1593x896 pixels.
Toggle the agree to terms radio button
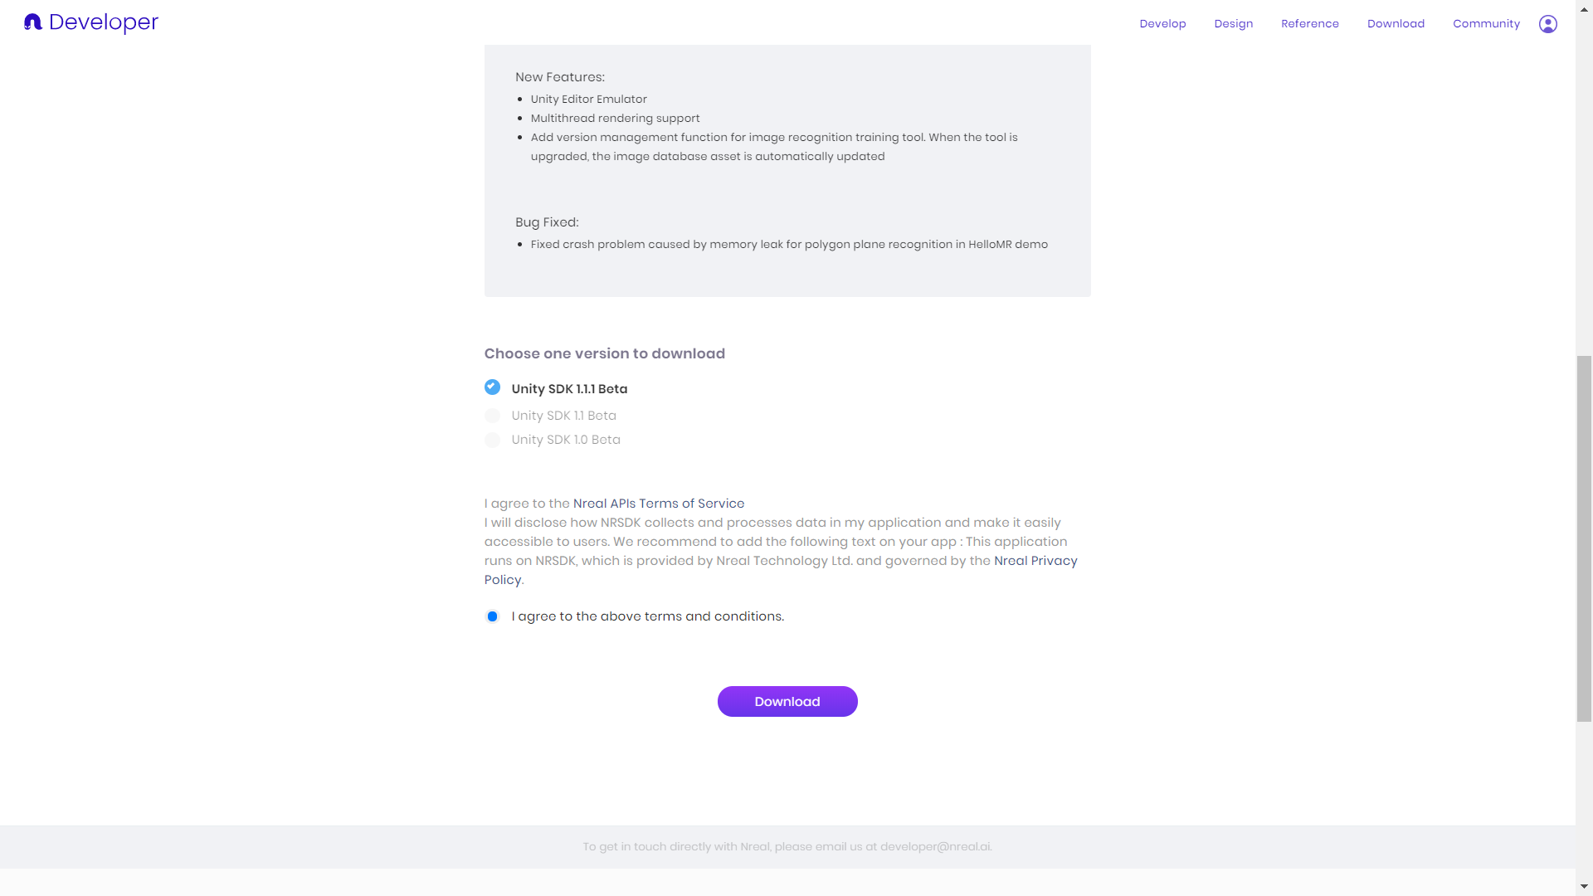492,616
